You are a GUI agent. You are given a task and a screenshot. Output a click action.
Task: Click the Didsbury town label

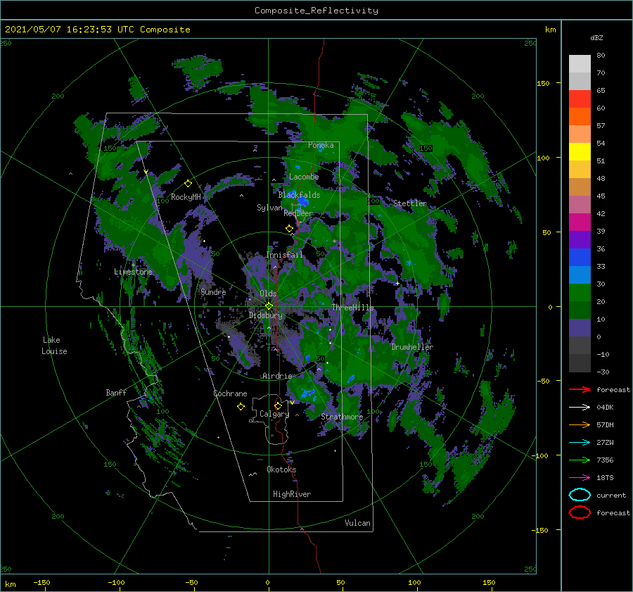pos(265,315)
